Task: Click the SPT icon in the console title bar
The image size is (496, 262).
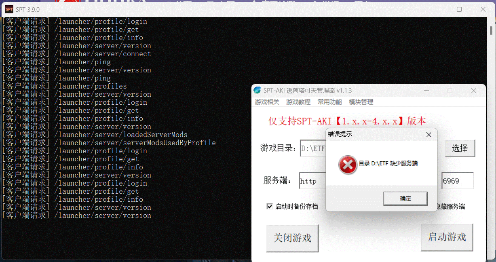Action: 9,8
